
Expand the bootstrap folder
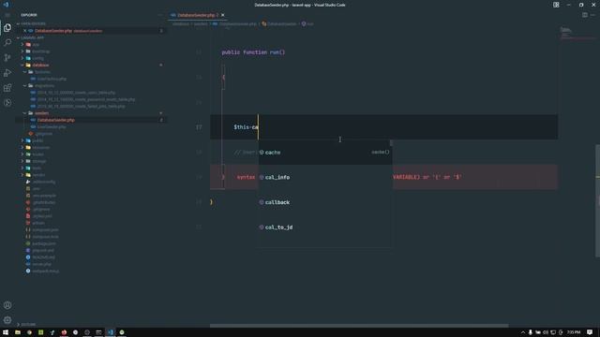pos(41,51)
